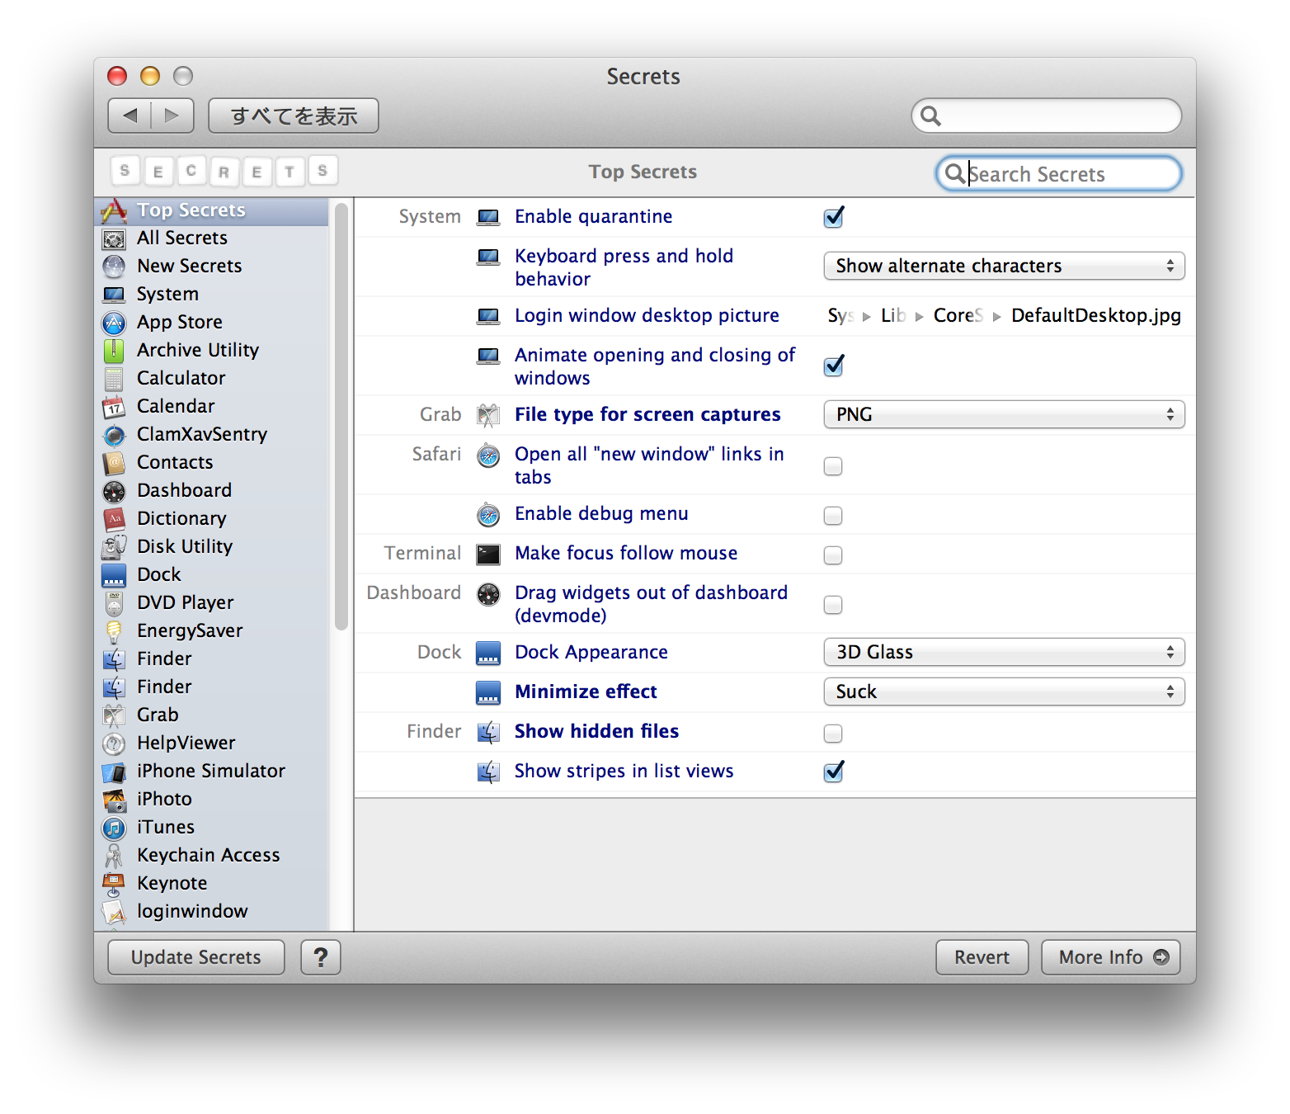
Task: Click the Search Secrets field
Action: tap(1059, 173)
